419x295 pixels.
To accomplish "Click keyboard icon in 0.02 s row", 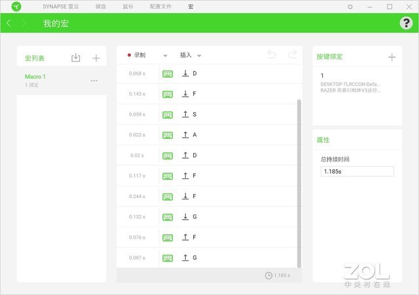I will point(168,156).
